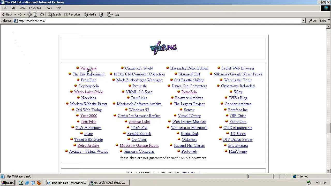This screenshot has height=186, width=331.
Task: Stop loading the page
Action: pos(29,14)
